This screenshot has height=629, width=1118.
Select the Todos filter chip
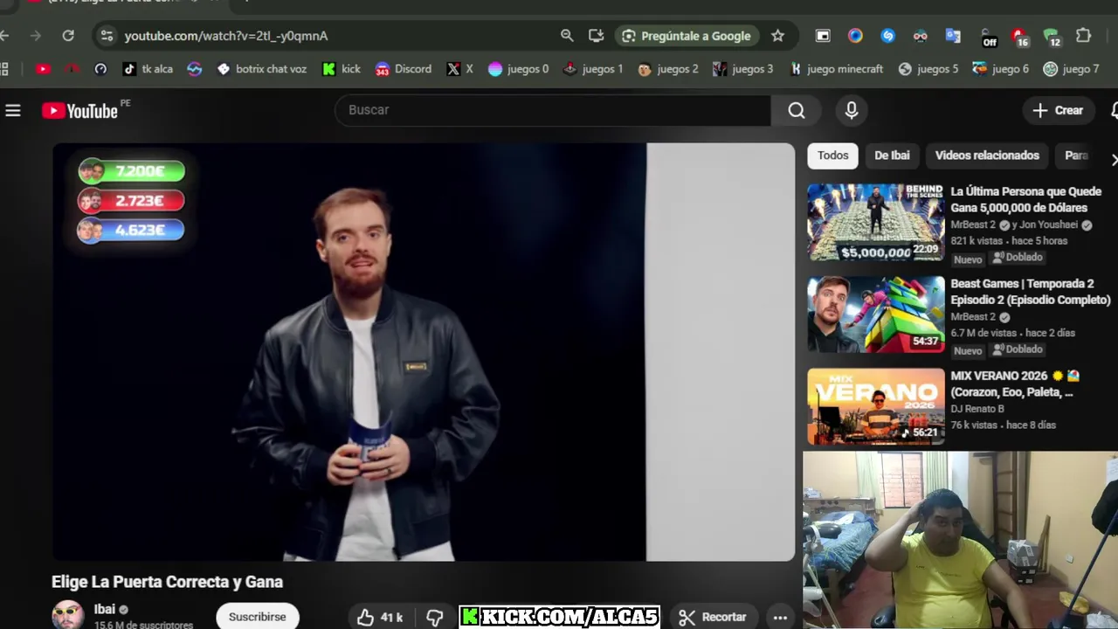[x=832, y=156]
